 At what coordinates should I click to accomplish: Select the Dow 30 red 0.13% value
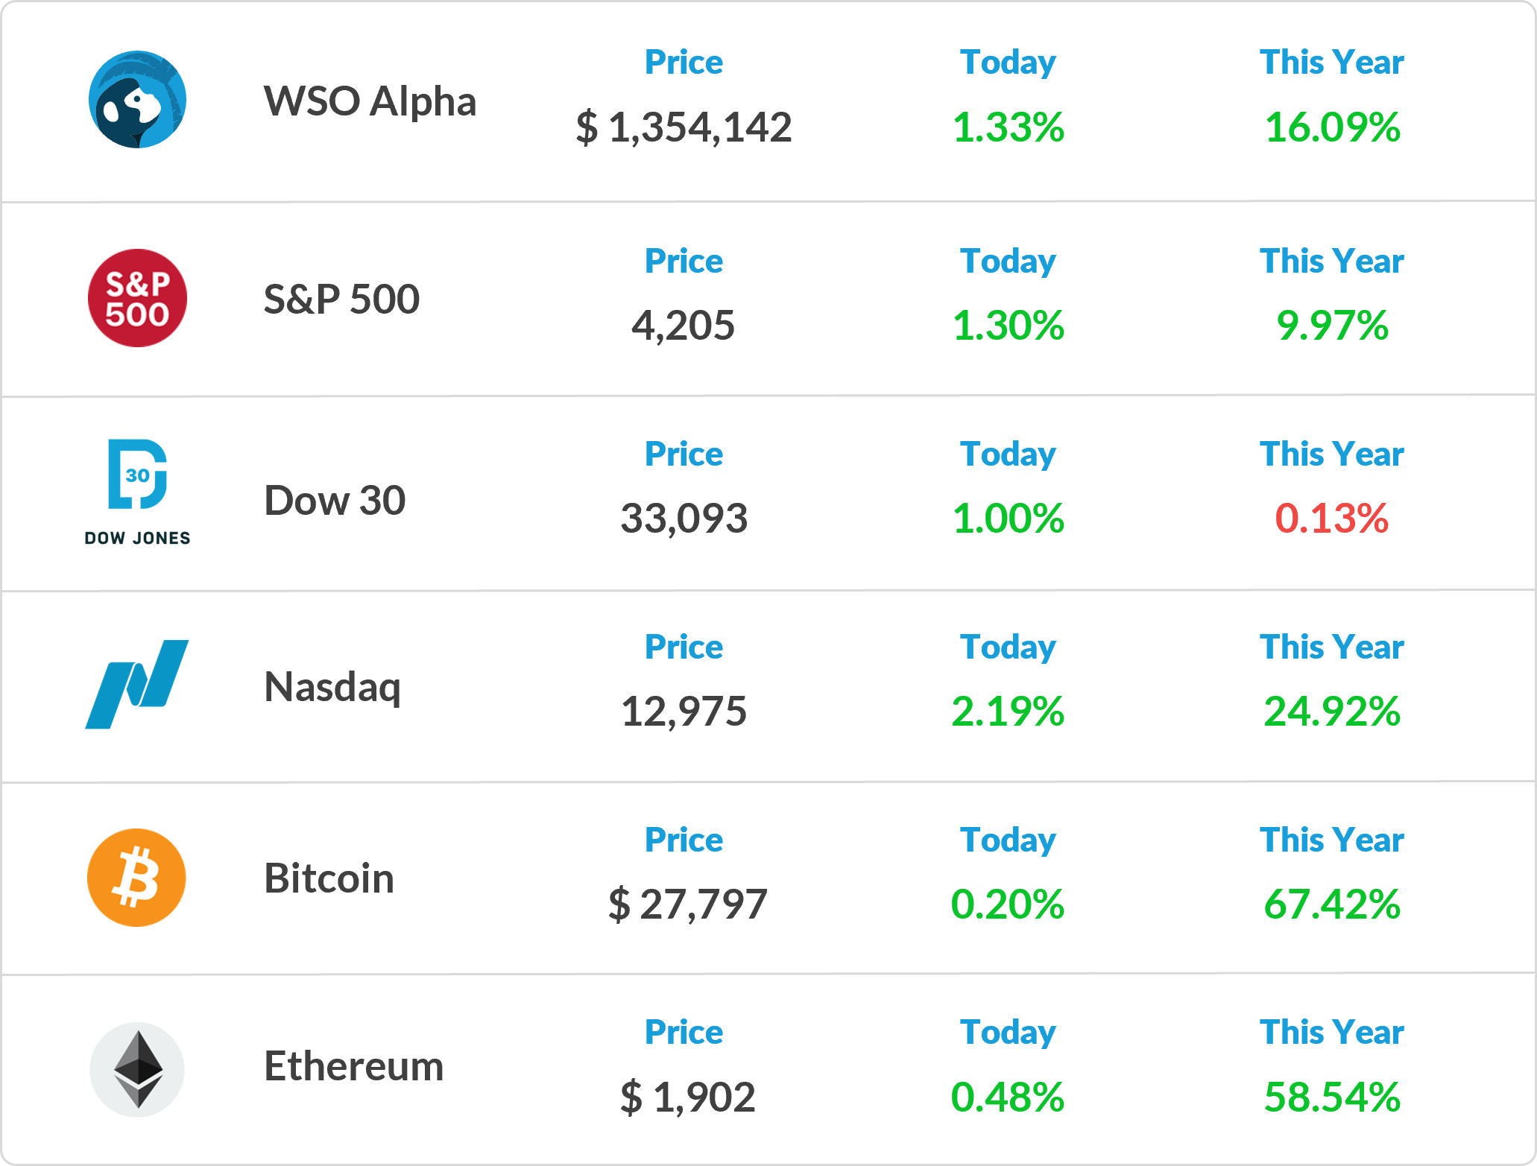tap(1331, 519)
